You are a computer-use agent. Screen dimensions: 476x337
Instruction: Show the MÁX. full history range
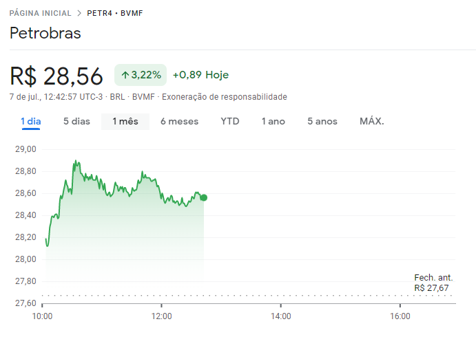coord(371,122)
